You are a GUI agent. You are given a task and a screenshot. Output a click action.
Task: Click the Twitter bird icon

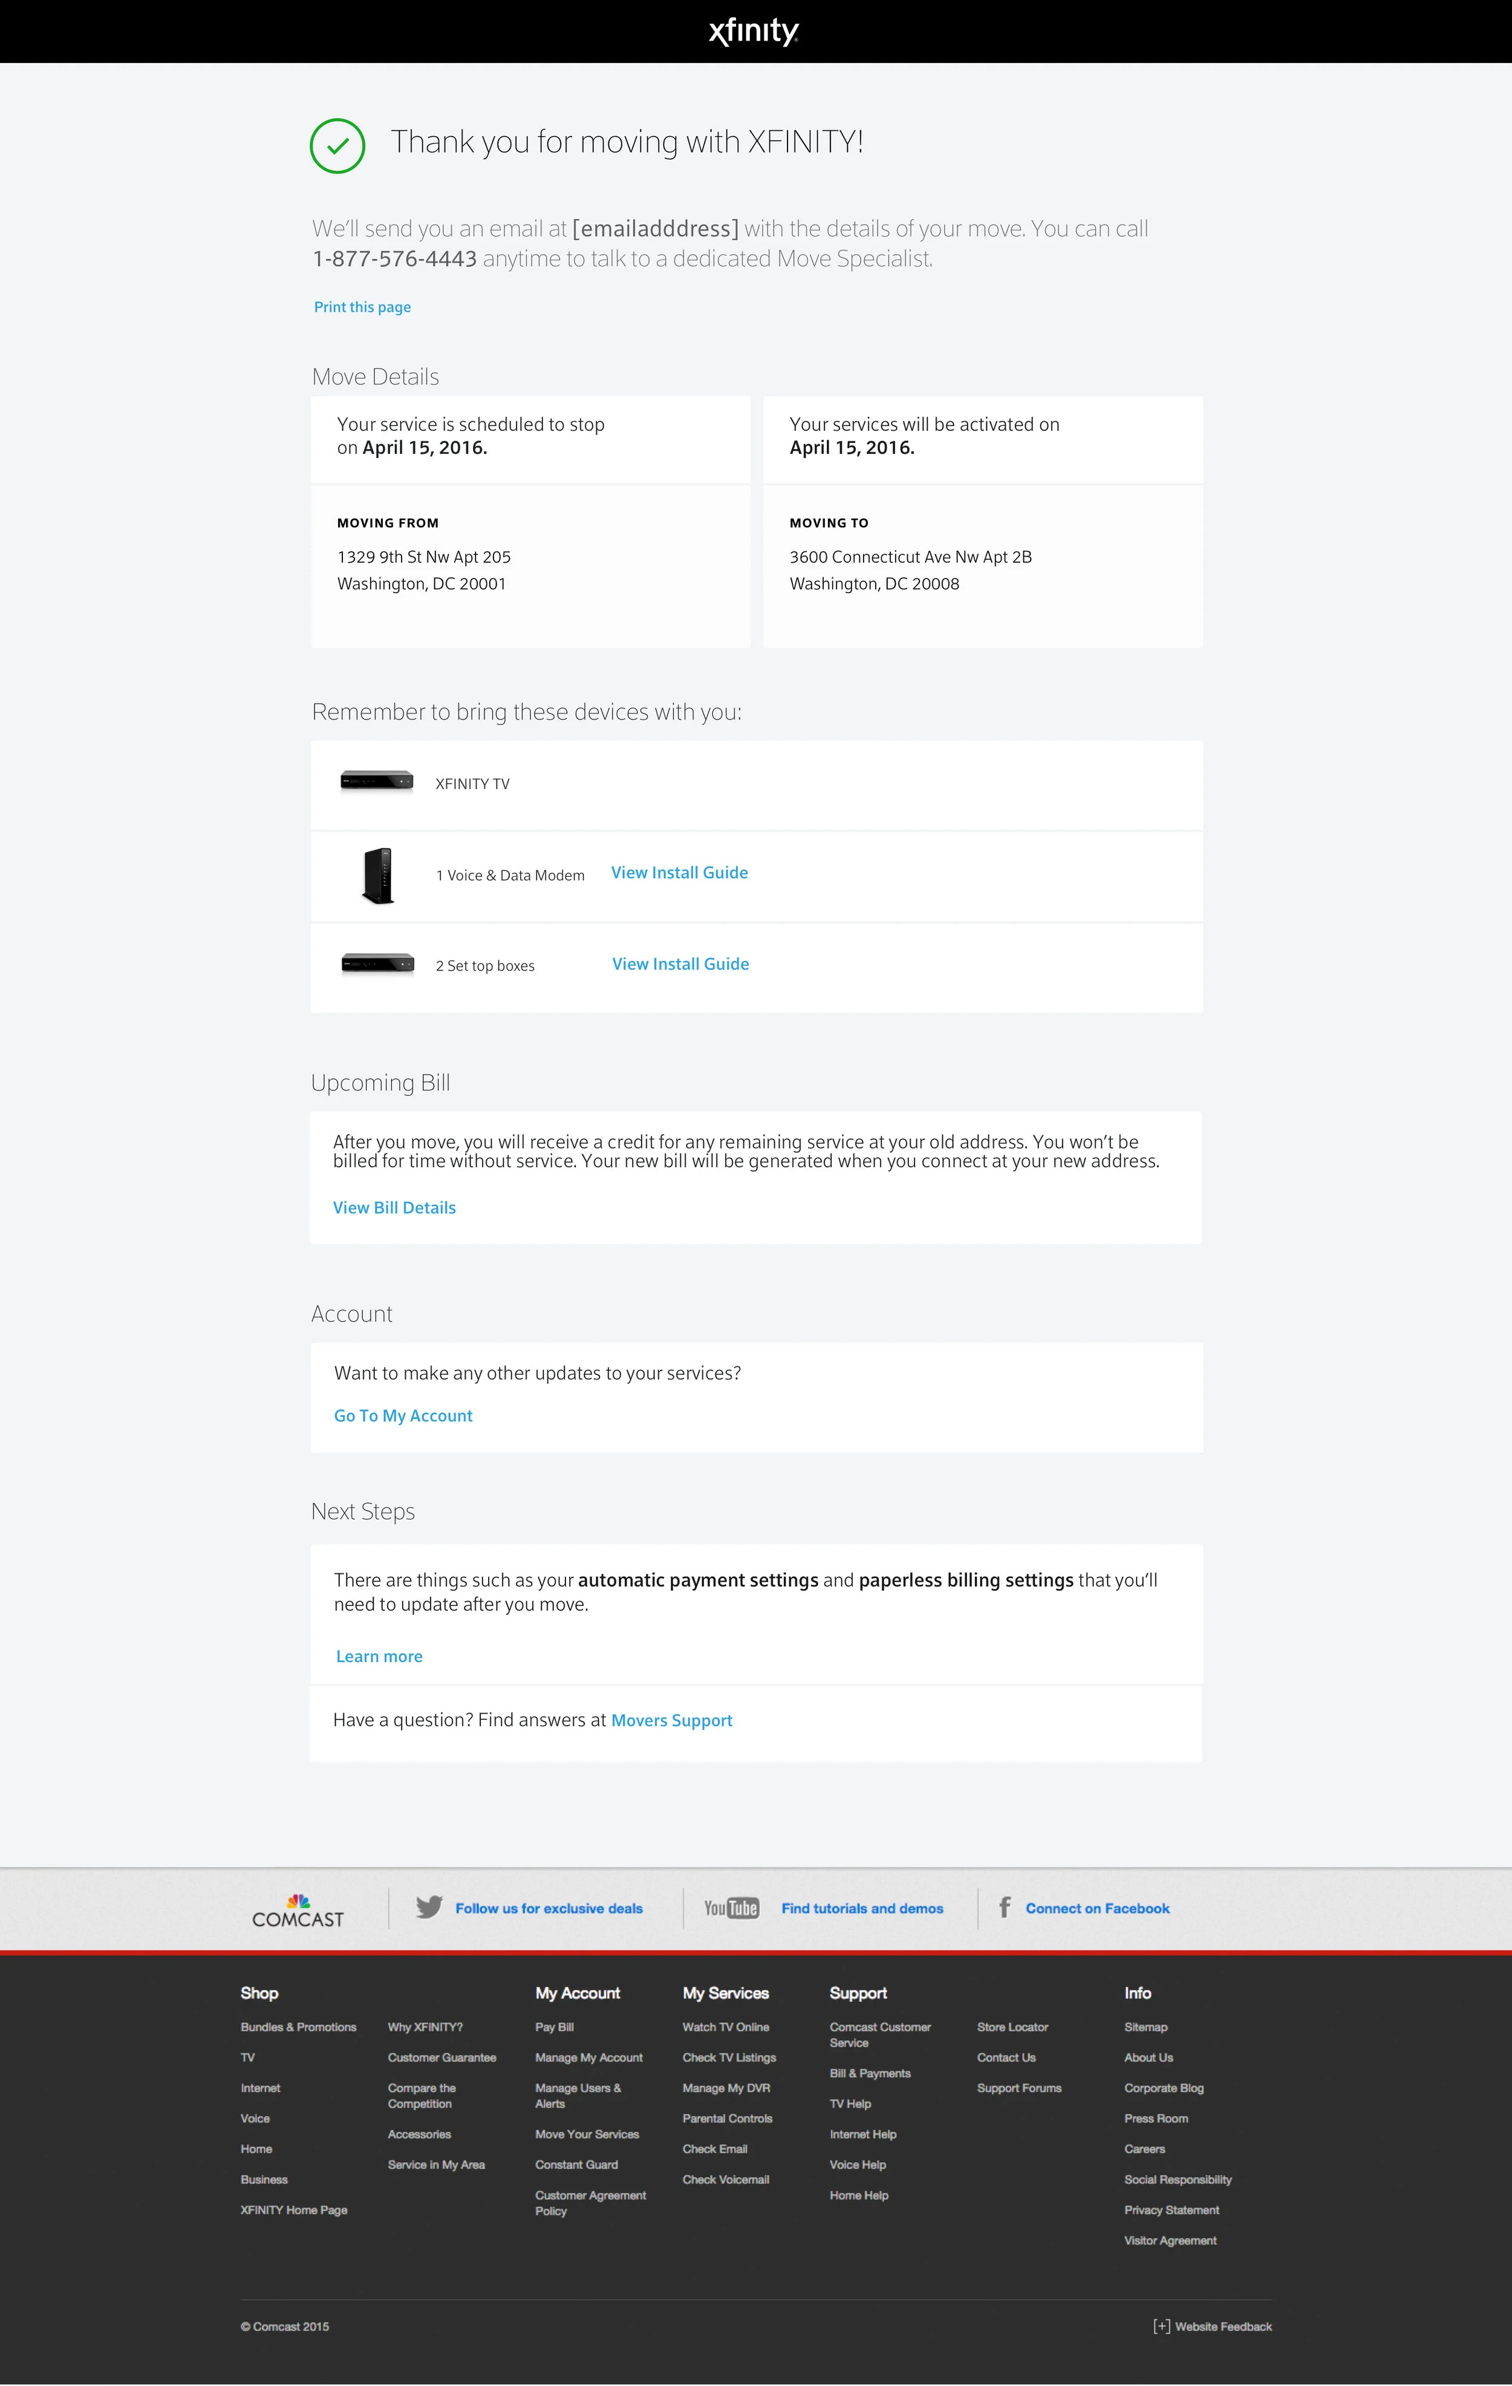[x=429, y=1907]
